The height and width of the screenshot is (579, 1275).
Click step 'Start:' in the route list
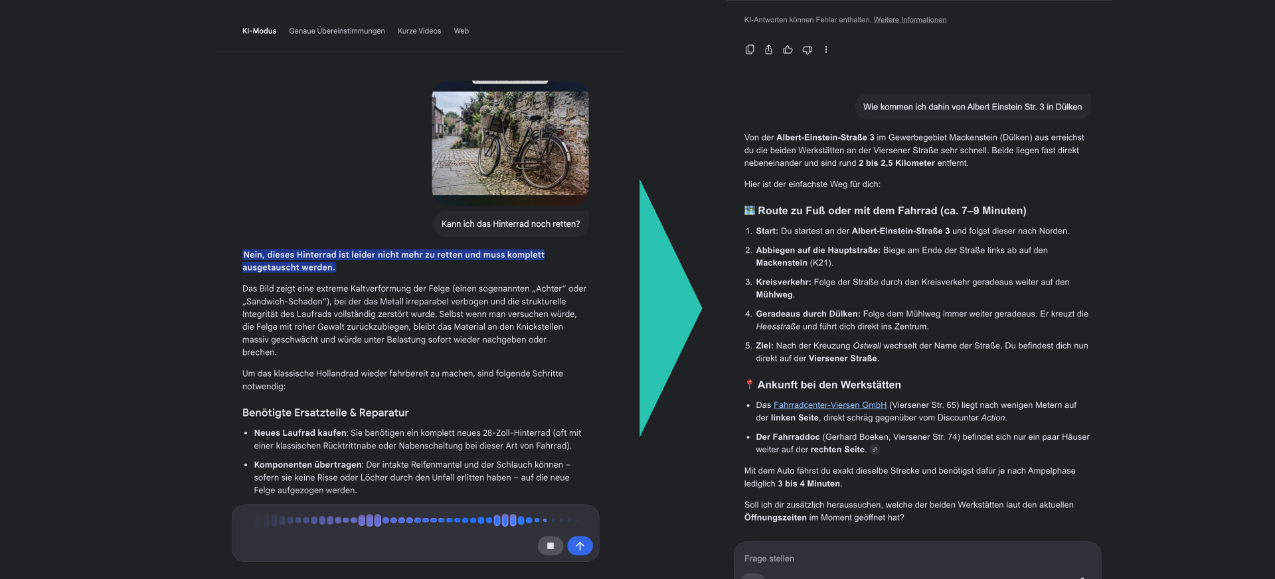click(912, 231)
